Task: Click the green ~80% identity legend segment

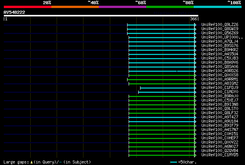Action: pos(170,7)
